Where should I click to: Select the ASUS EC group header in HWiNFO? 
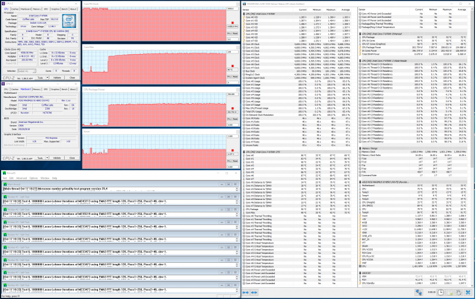coord(413,273)
